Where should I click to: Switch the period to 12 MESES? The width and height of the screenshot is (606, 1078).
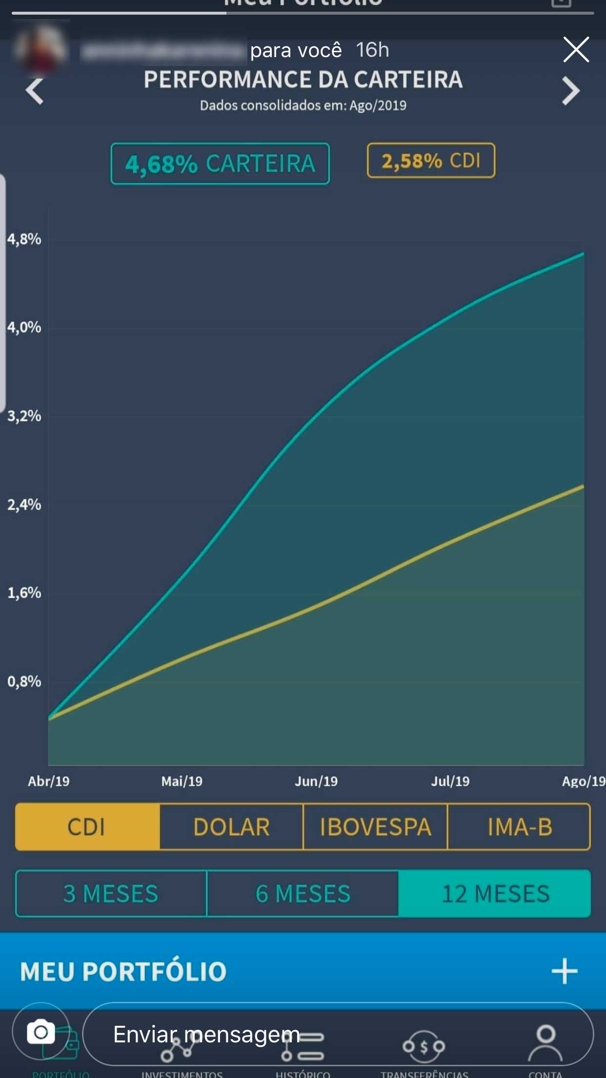click(x=495, y=893)
